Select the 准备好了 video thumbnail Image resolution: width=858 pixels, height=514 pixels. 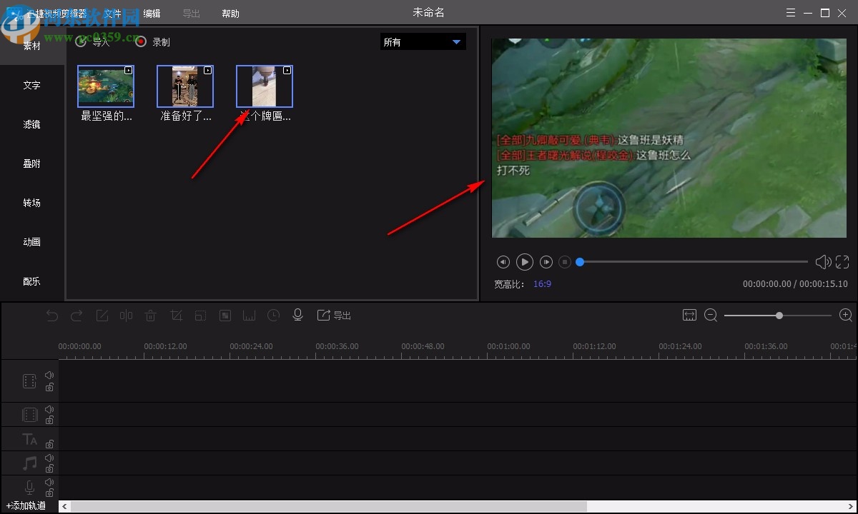pyautogui.click(x=185, y=86)
